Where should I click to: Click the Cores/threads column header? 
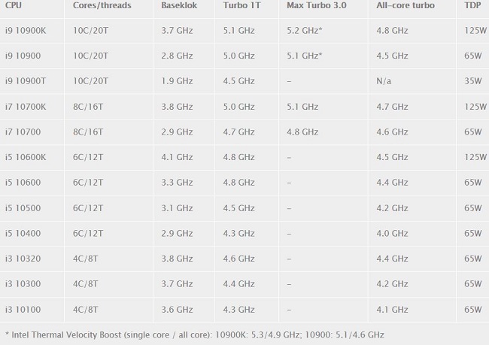[x=102, y=5]
